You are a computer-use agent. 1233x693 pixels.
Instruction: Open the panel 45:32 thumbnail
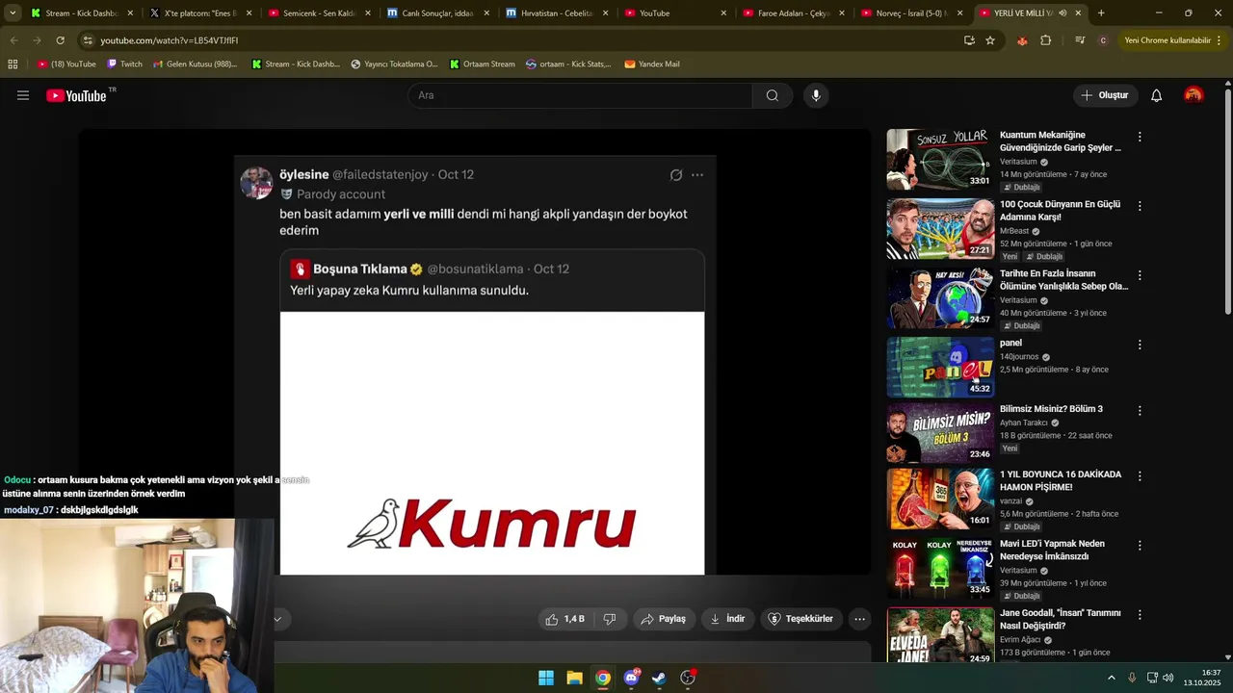940,367
